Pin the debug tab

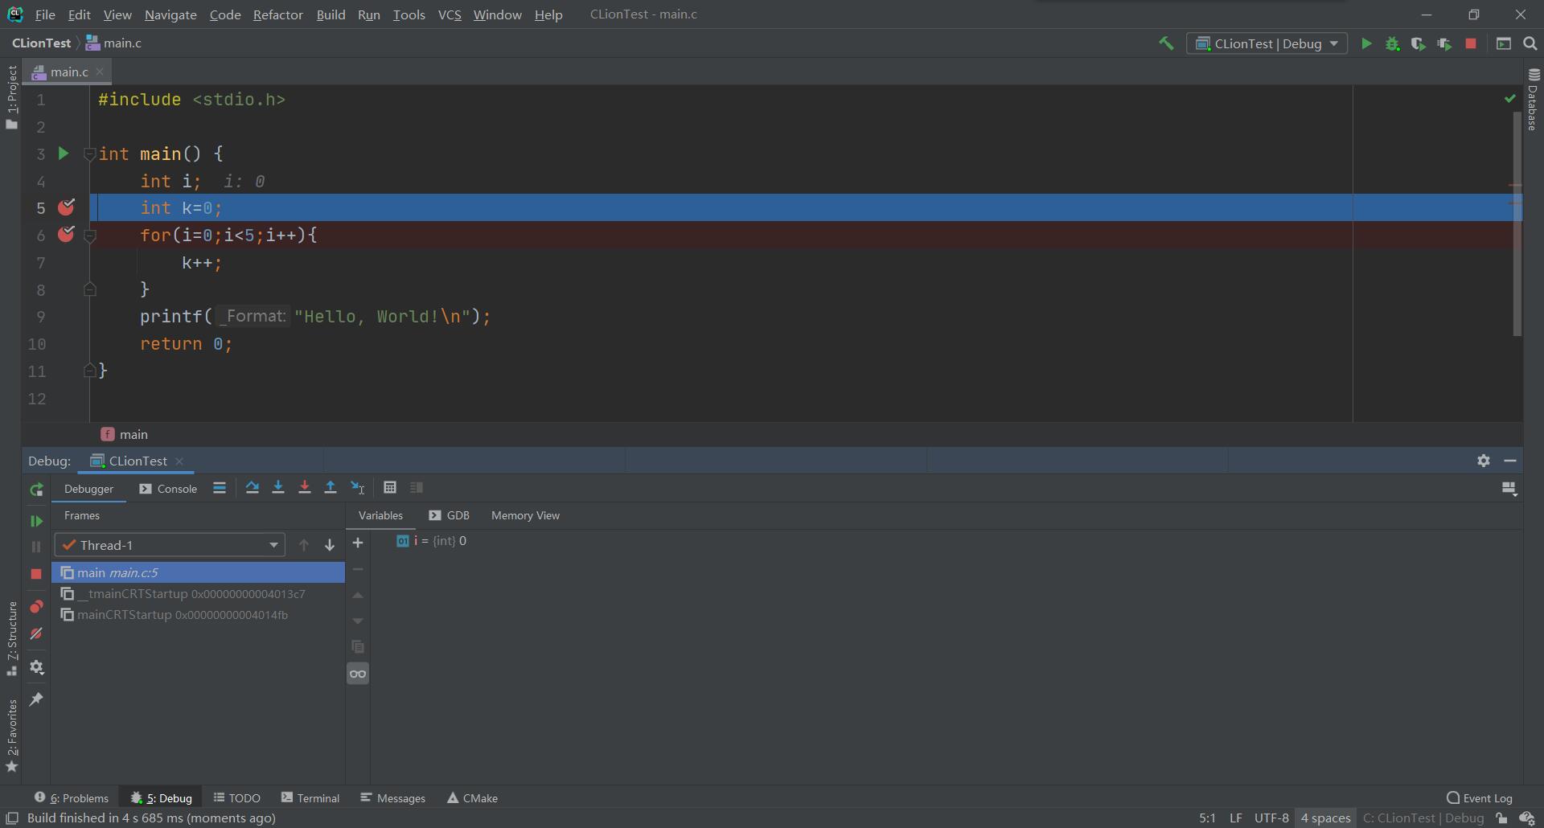(36, 699)
